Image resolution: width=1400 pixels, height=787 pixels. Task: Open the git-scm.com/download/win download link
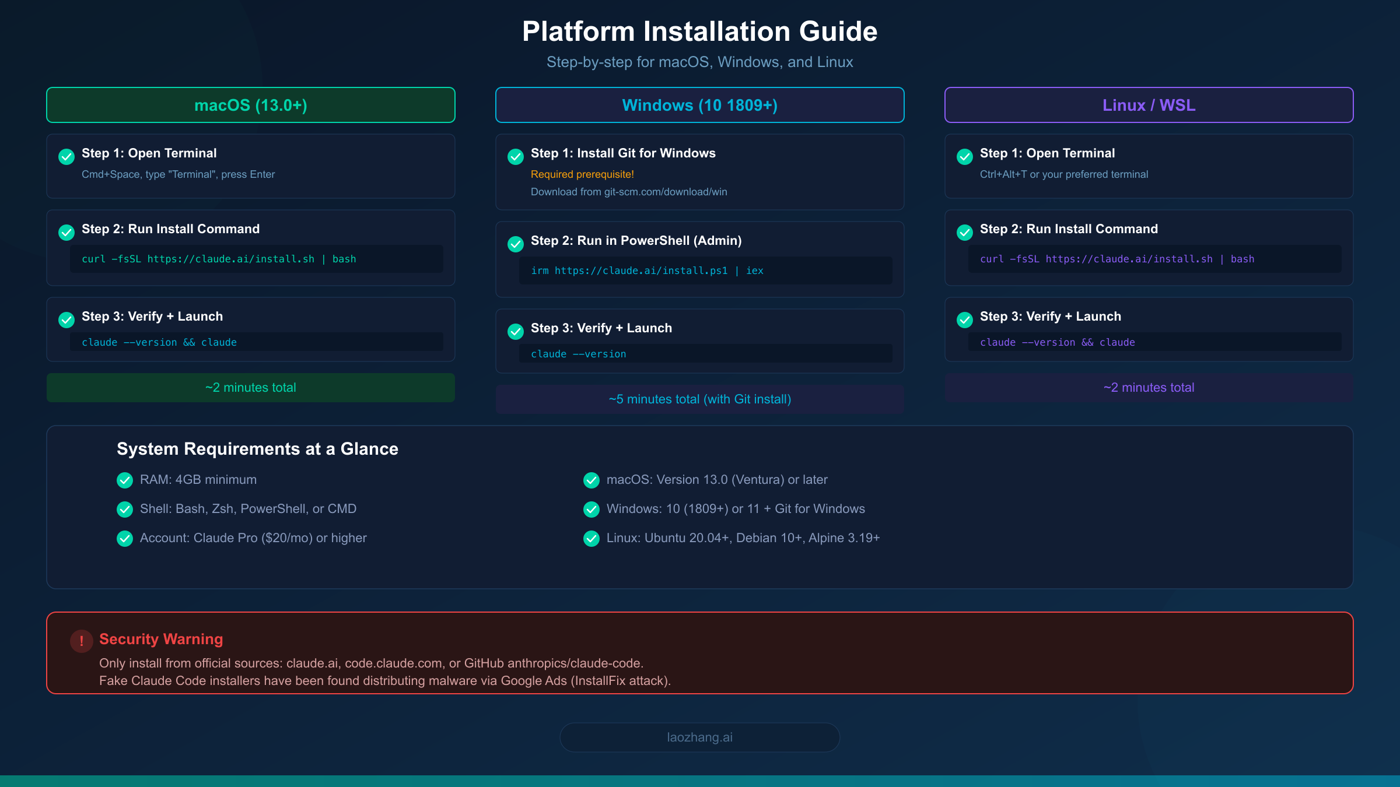628,191
